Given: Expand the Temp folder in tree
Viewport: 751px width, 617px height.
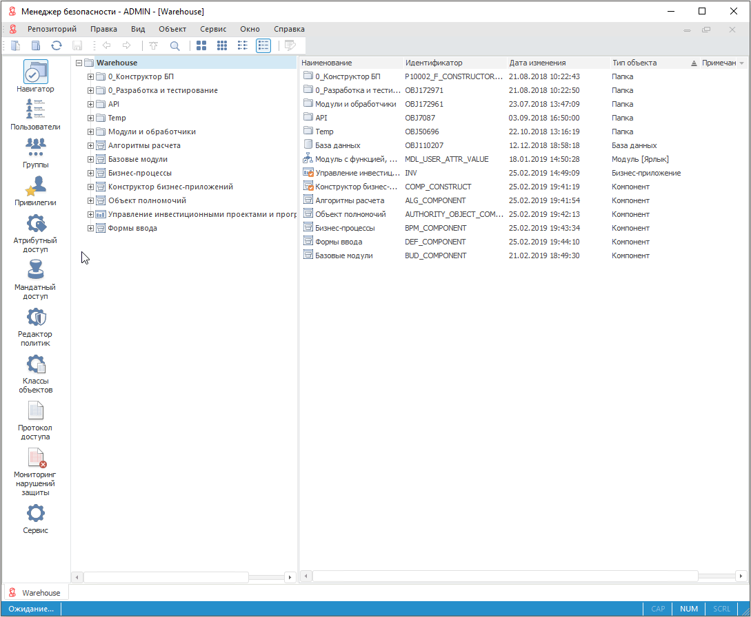Looking at the screenshot, I should [x=90, y=118].
